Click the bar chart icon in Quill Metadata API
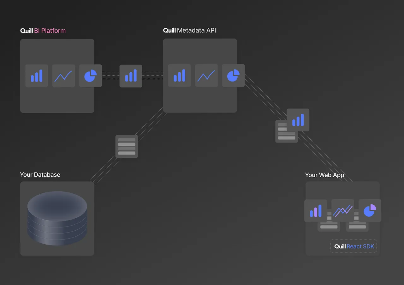 coord(179,76)
